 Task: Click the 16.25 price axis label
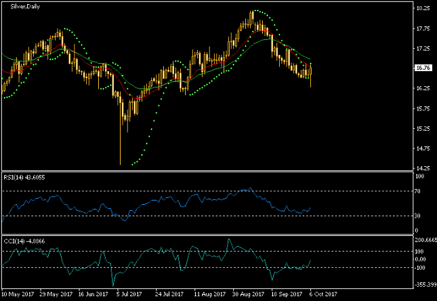(423, 88)
